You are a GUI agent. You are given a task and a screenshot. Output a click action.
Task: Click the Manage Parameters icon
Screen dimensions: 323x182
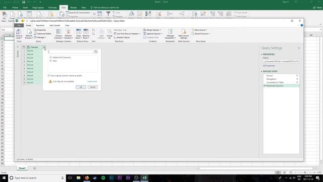tap(170, 31)
